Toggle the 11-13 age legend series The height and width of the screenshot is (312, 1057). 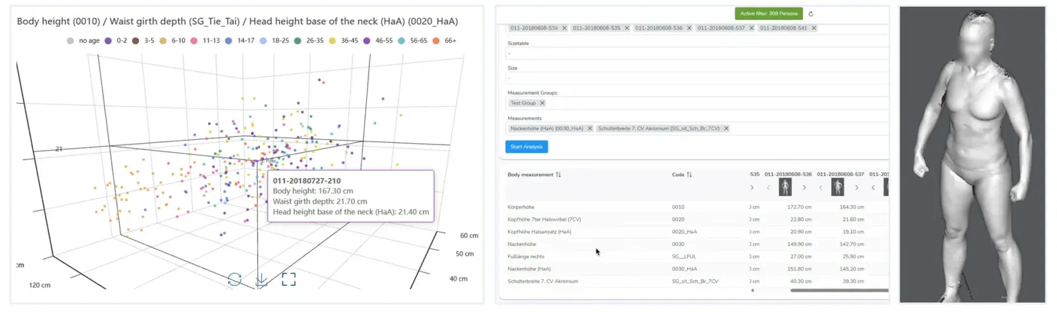(205, 41)
